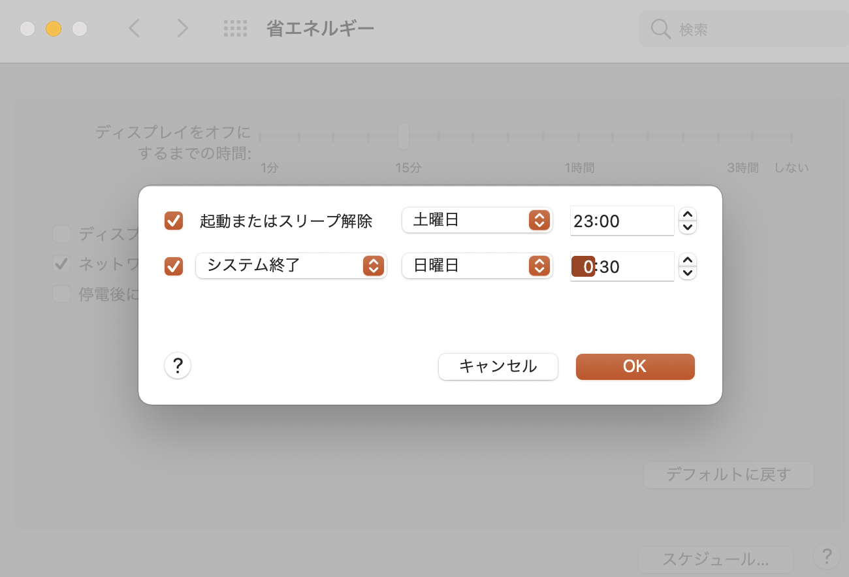
Task: Click the help icon at bottom right
Action: coord(827,557)
